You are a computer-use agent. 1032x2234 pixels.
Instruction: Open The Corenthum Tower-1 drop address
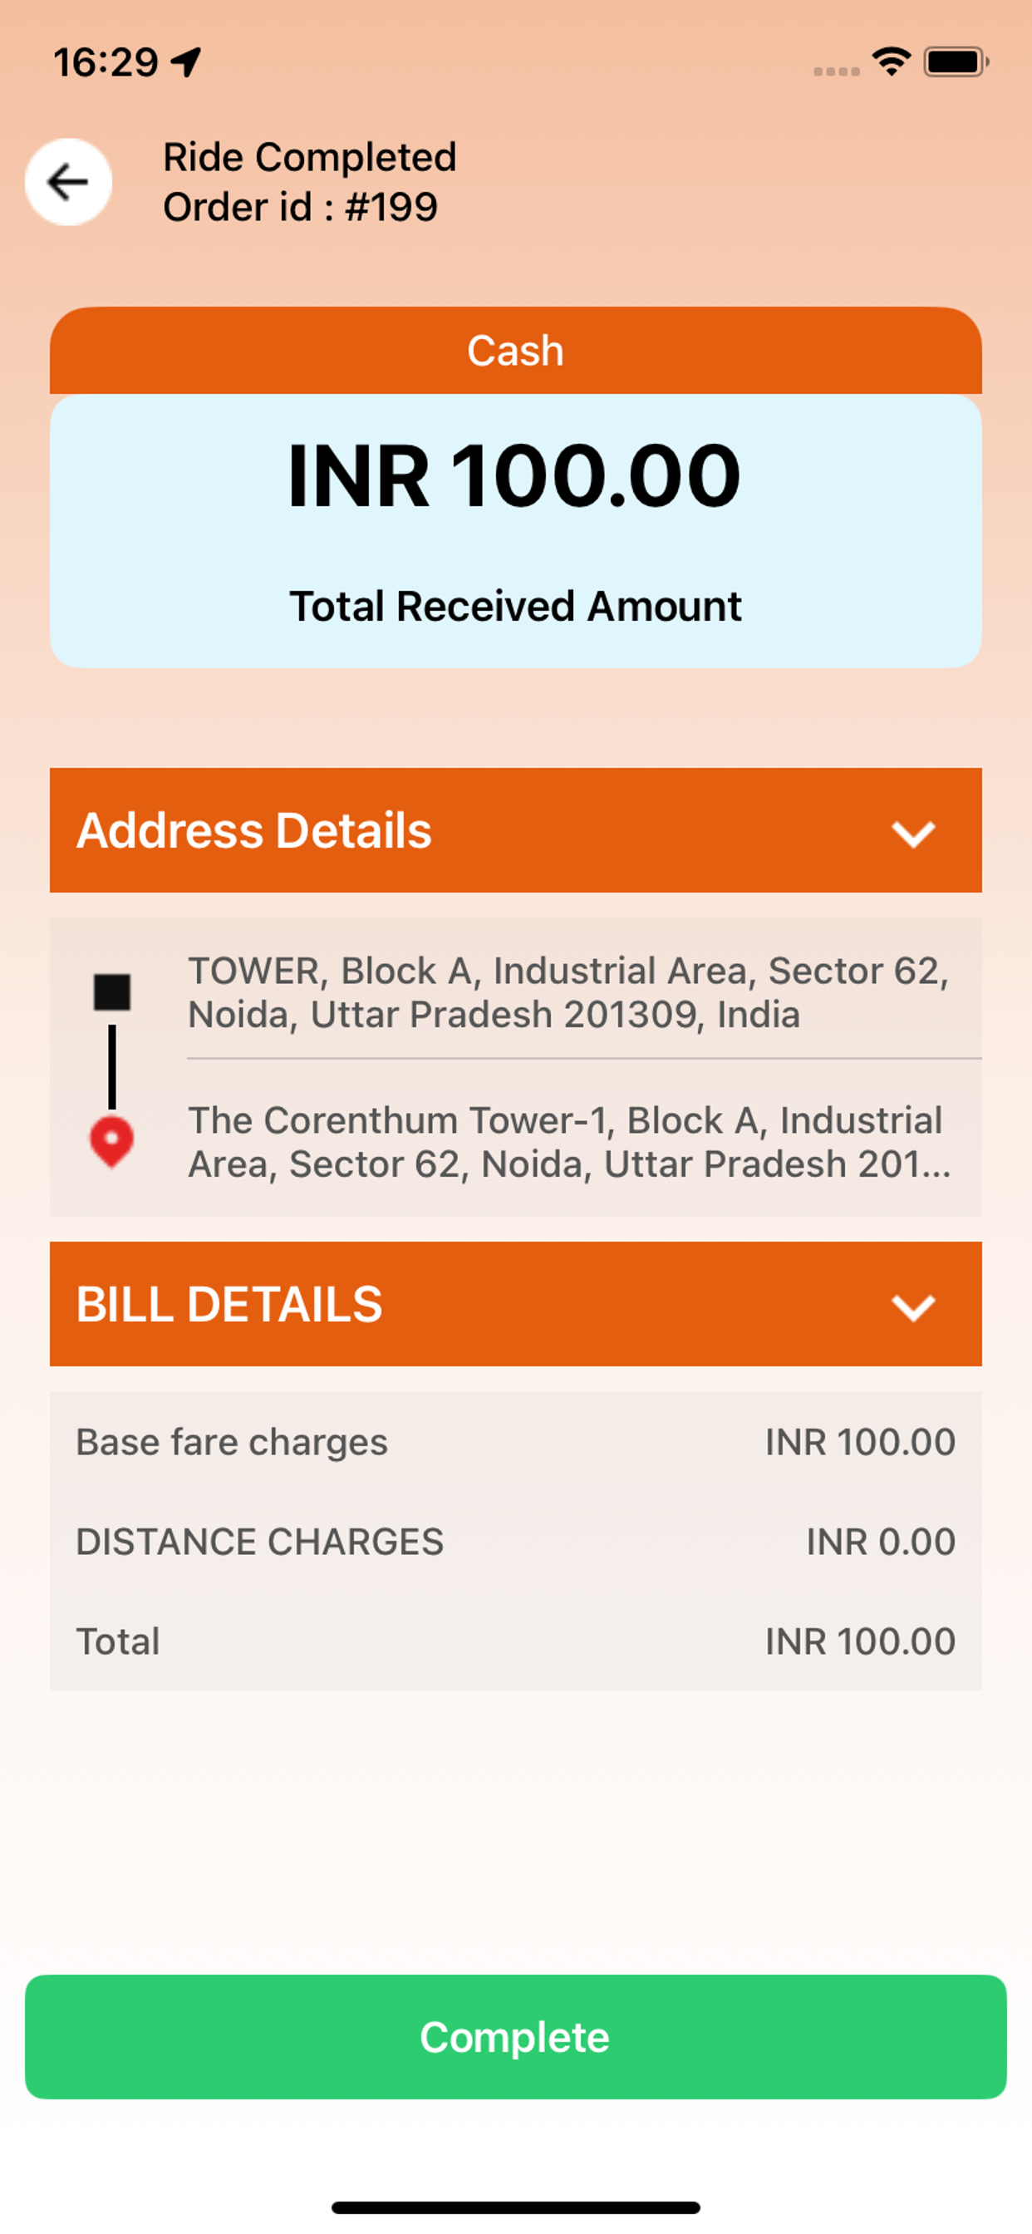pyautogui.click(x=569, y=1142)
